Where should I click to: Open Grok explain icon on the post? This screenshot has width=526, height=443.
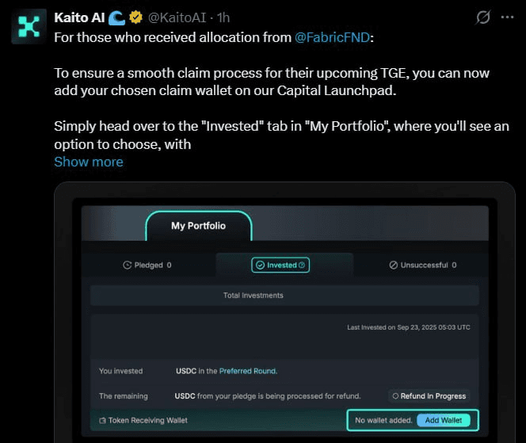[x=481, y=17]
